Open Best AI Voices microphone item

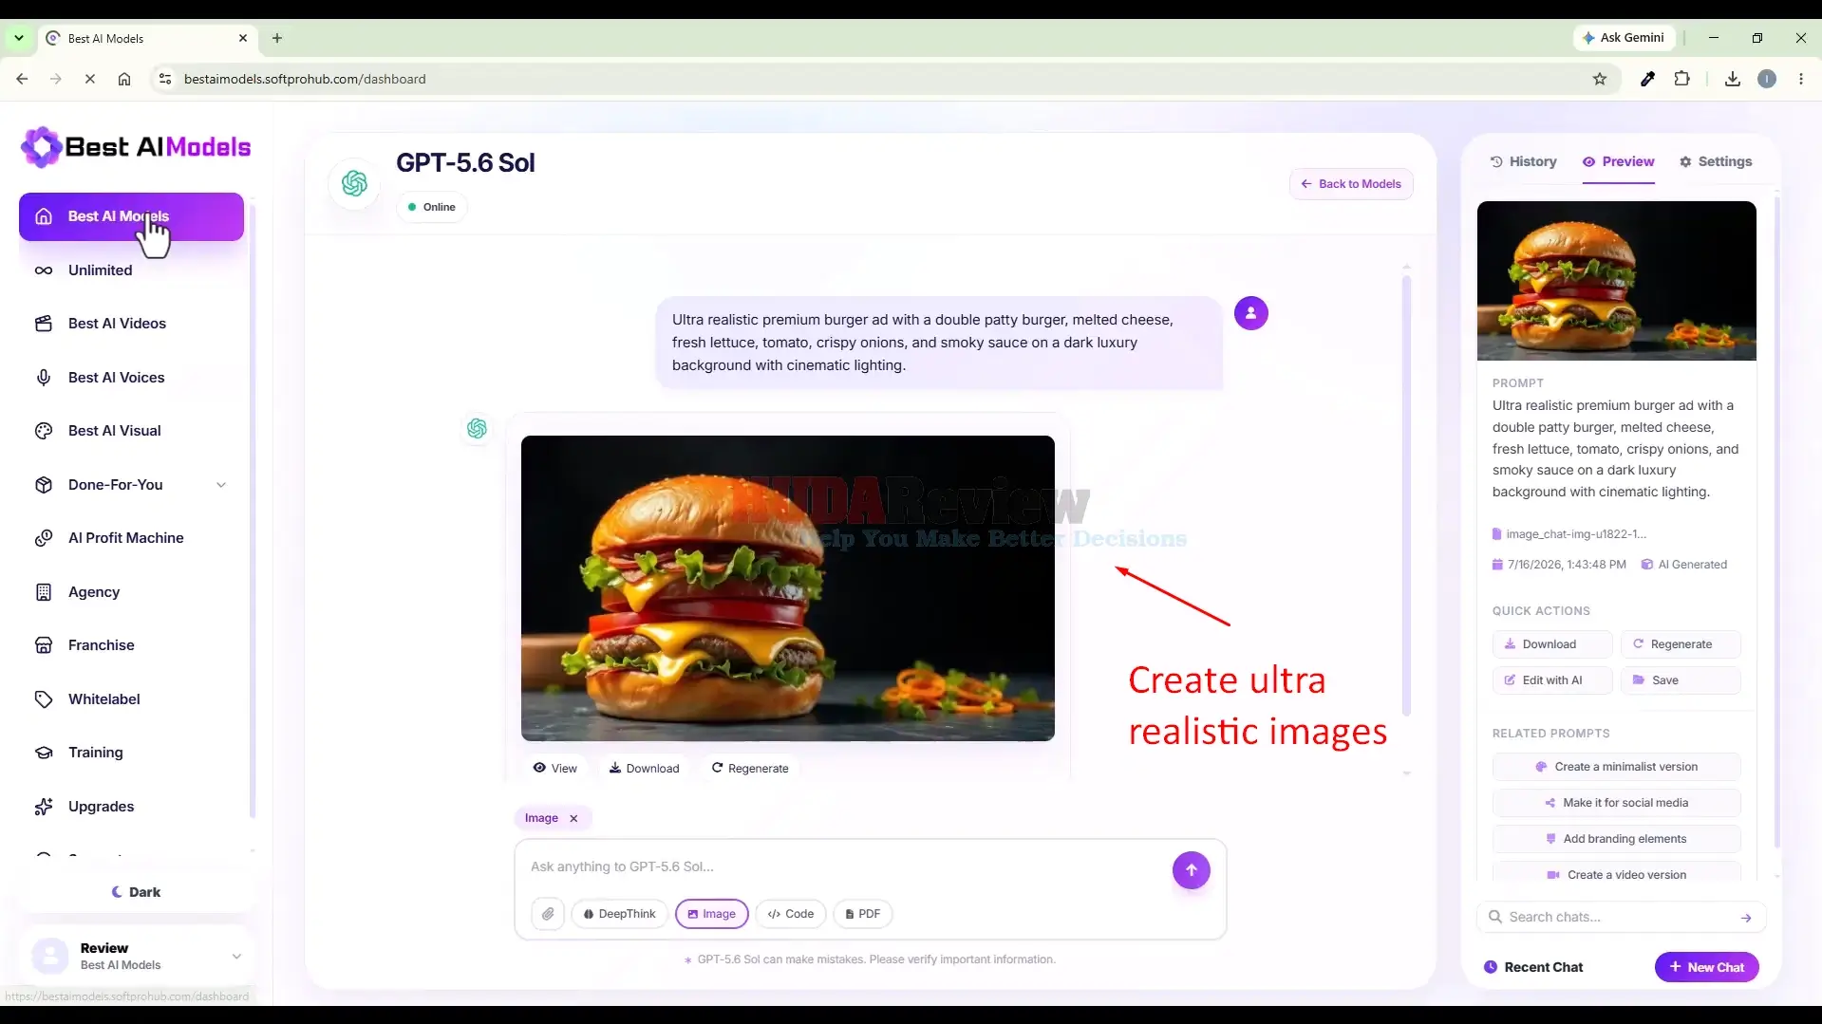(116, 378)
